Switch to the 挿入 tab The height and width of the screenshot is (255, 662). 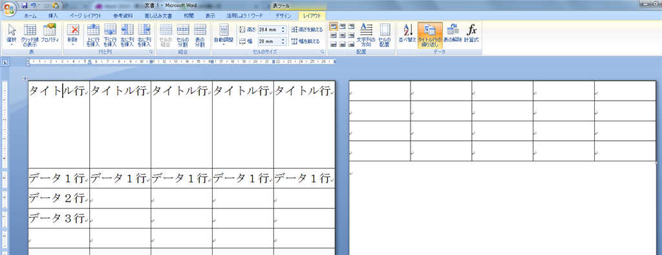53,16
